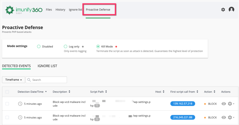Click version number 5.3.3-1 under logo
Viewport: 239px width, 125px height.
19,13
